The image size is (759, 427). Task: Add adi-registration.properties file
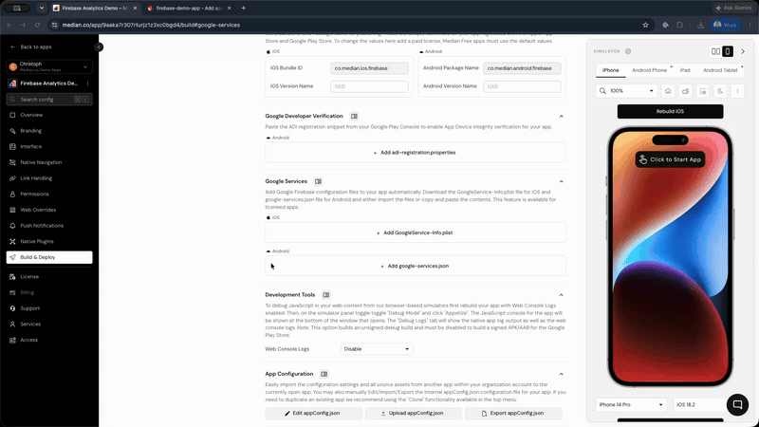click(416, 153)
